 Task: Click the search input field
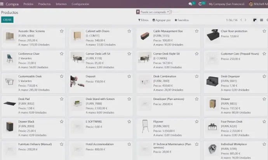point(219,12)
